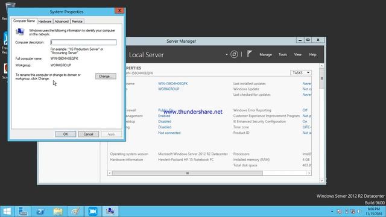Image resolution: width=386 pixels, height=217 pixels.
Task: Open the screen recorder camera taskbar icon
Action: click(93, 212)
